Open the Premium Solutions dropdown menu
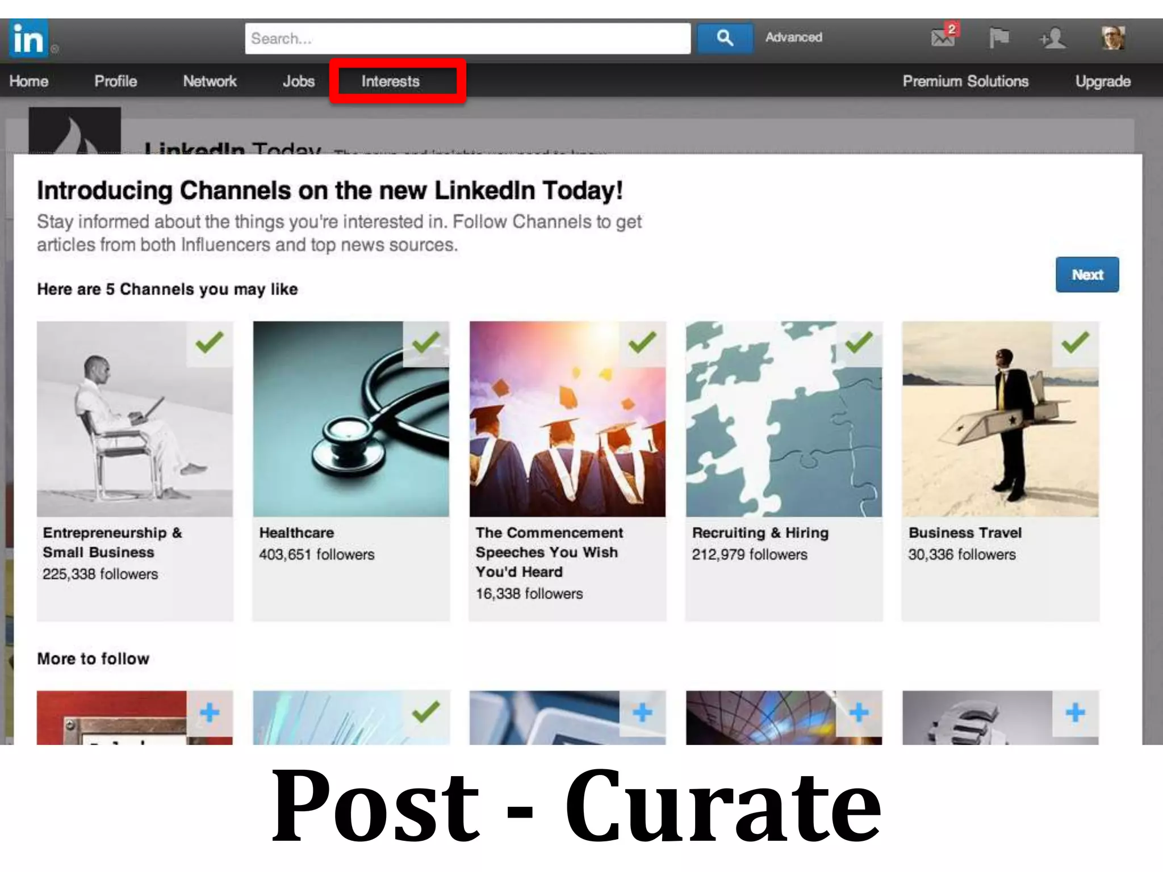The width and height of the screenshot is (1163, 872). (x=965, y=81)
